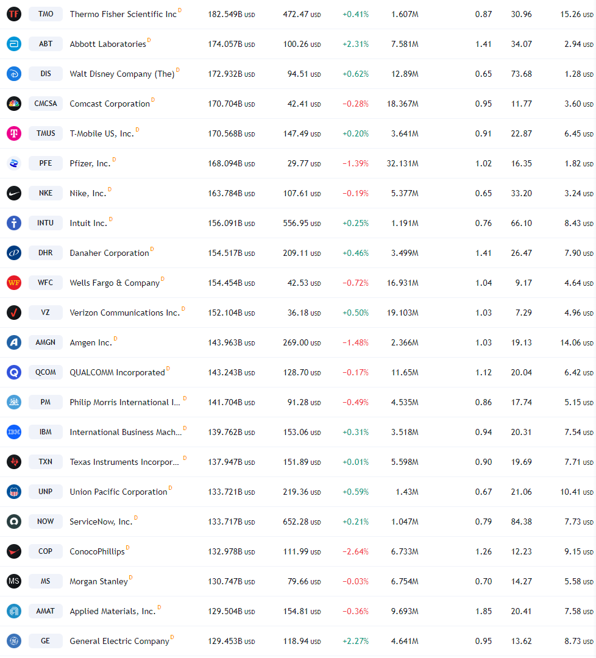Image resolution: width=596 pixels, height=658 pixels.
Task: Click the Morgan Stanley MS logo icon
Action: (x=14, y=581)
